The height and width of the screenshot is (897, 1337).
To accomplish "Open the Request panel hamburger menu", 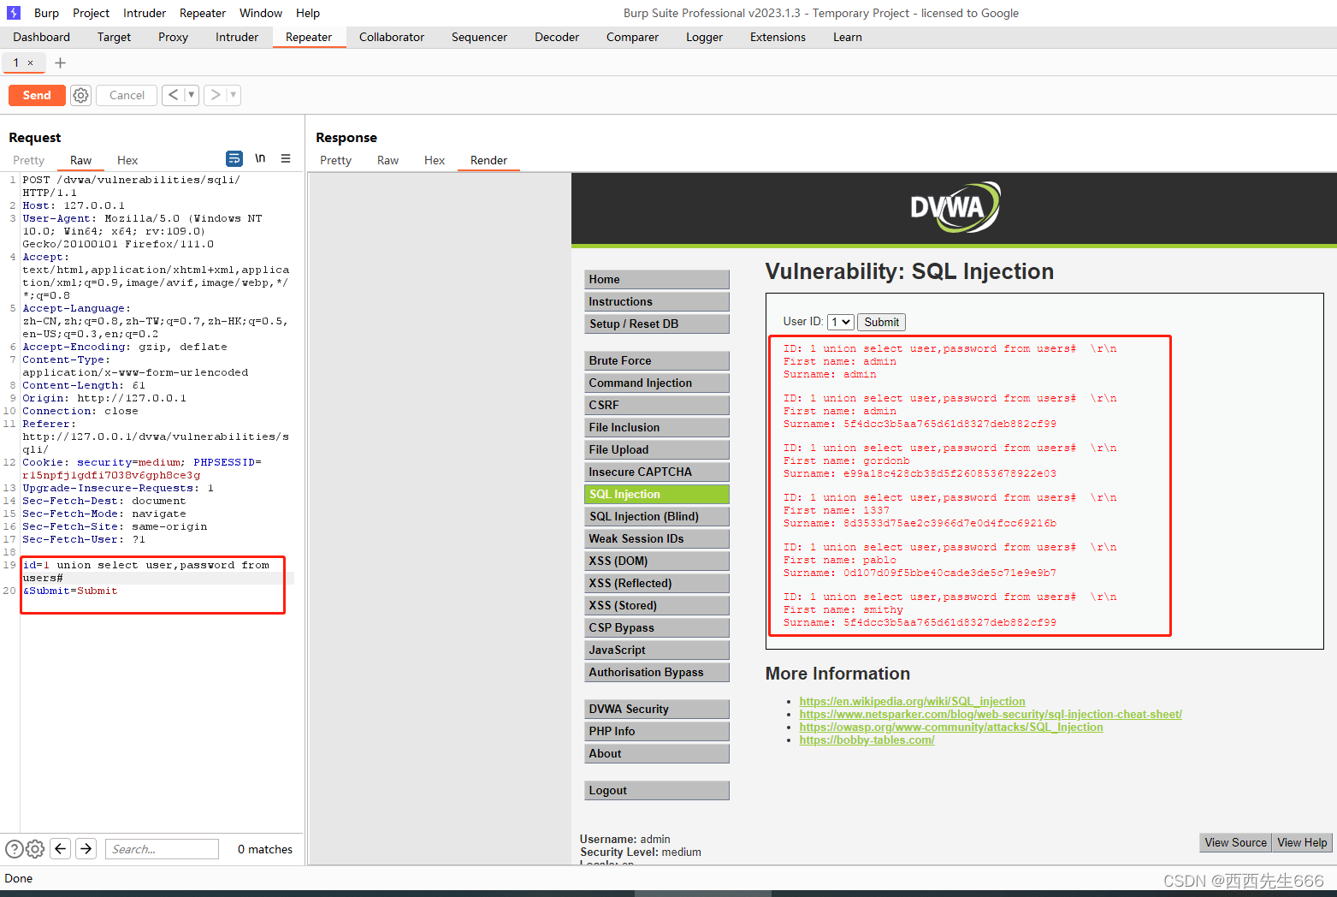I will pyautogui.click(x=286, y=158).
